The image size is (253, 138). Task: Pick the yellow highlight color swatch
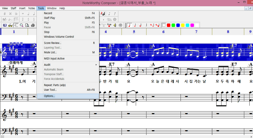(x=183, y=25)
